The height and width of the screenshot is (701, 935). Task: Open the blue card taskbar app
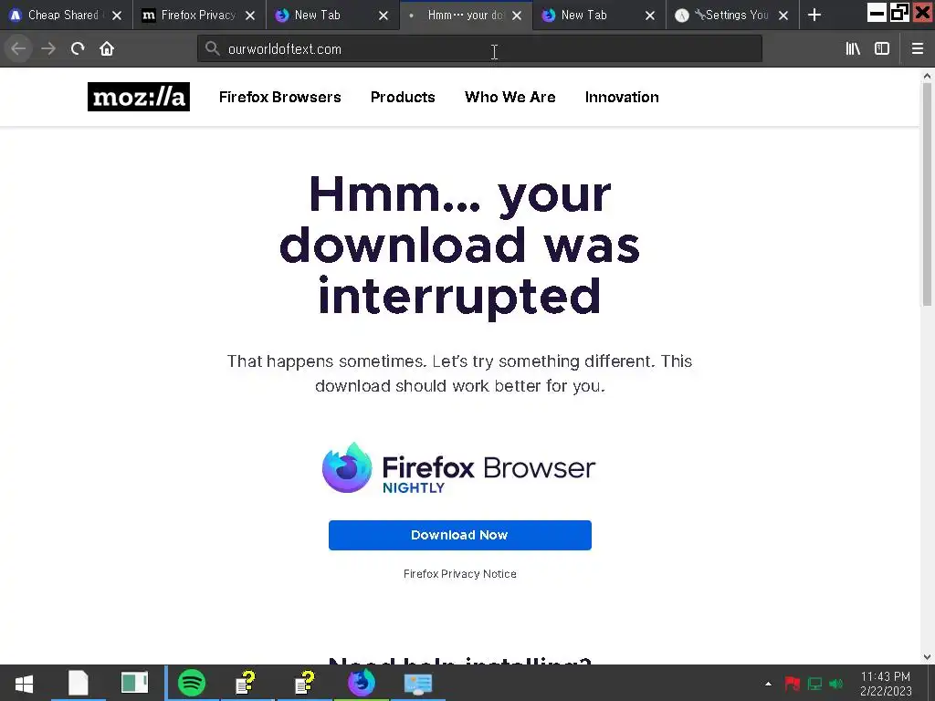(418, 683)
